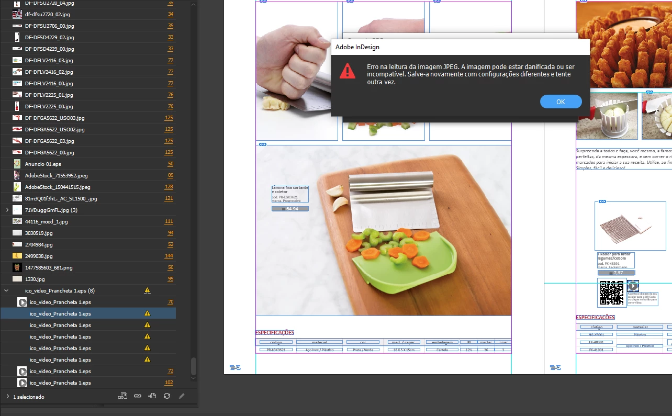Click warning icon on ico_video_Prancheta 1.eps (8) group row
Viewport: 672px width, 416px height.
tap(147, 290)
